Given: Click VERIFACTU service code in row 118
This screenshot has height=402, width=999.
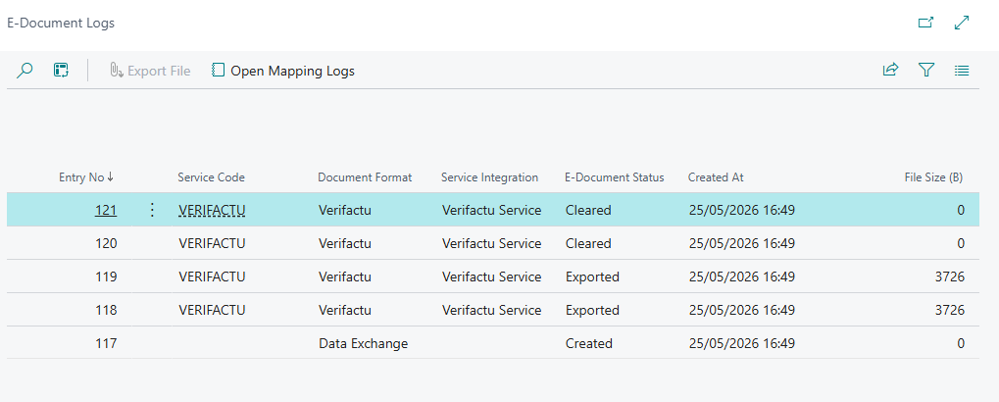Looking at the screenshot, I should click(212, 310).
